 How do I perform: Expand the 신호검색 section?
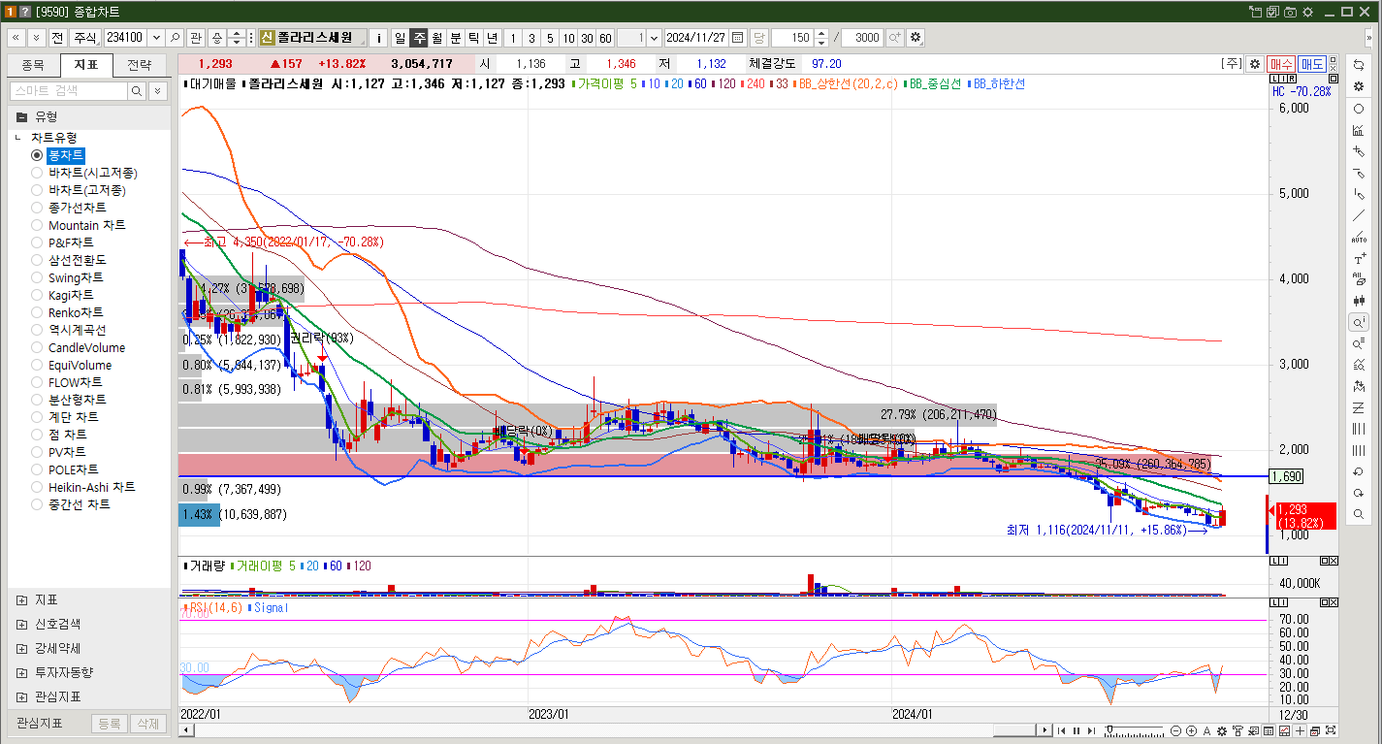pyautogui.click(x=21, y=624)
